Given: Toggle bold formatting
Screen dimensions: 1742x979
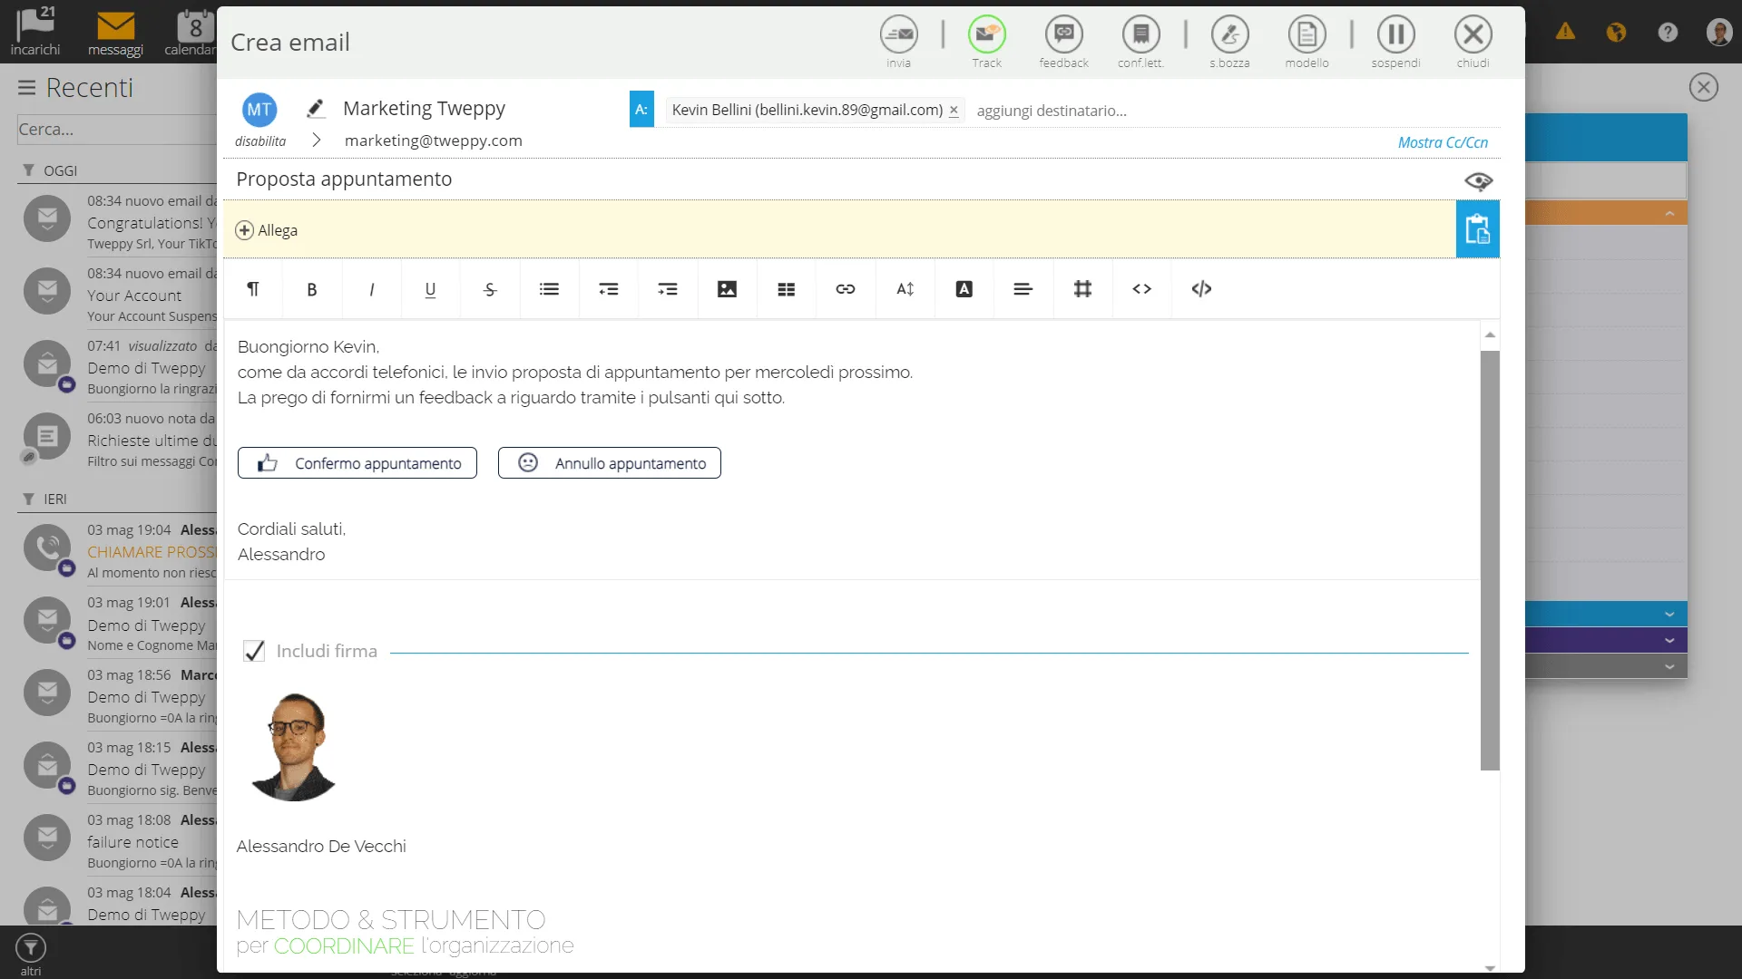Looking at the screenshot, I should point(312,289).
